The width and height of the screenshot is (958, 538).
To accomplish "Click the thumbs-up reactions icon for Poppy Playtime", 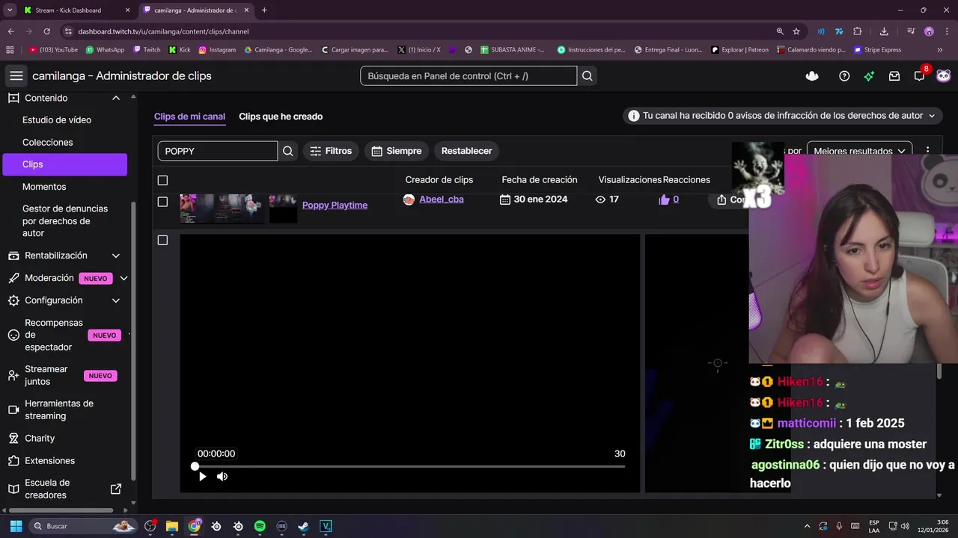I will (664, 200).
